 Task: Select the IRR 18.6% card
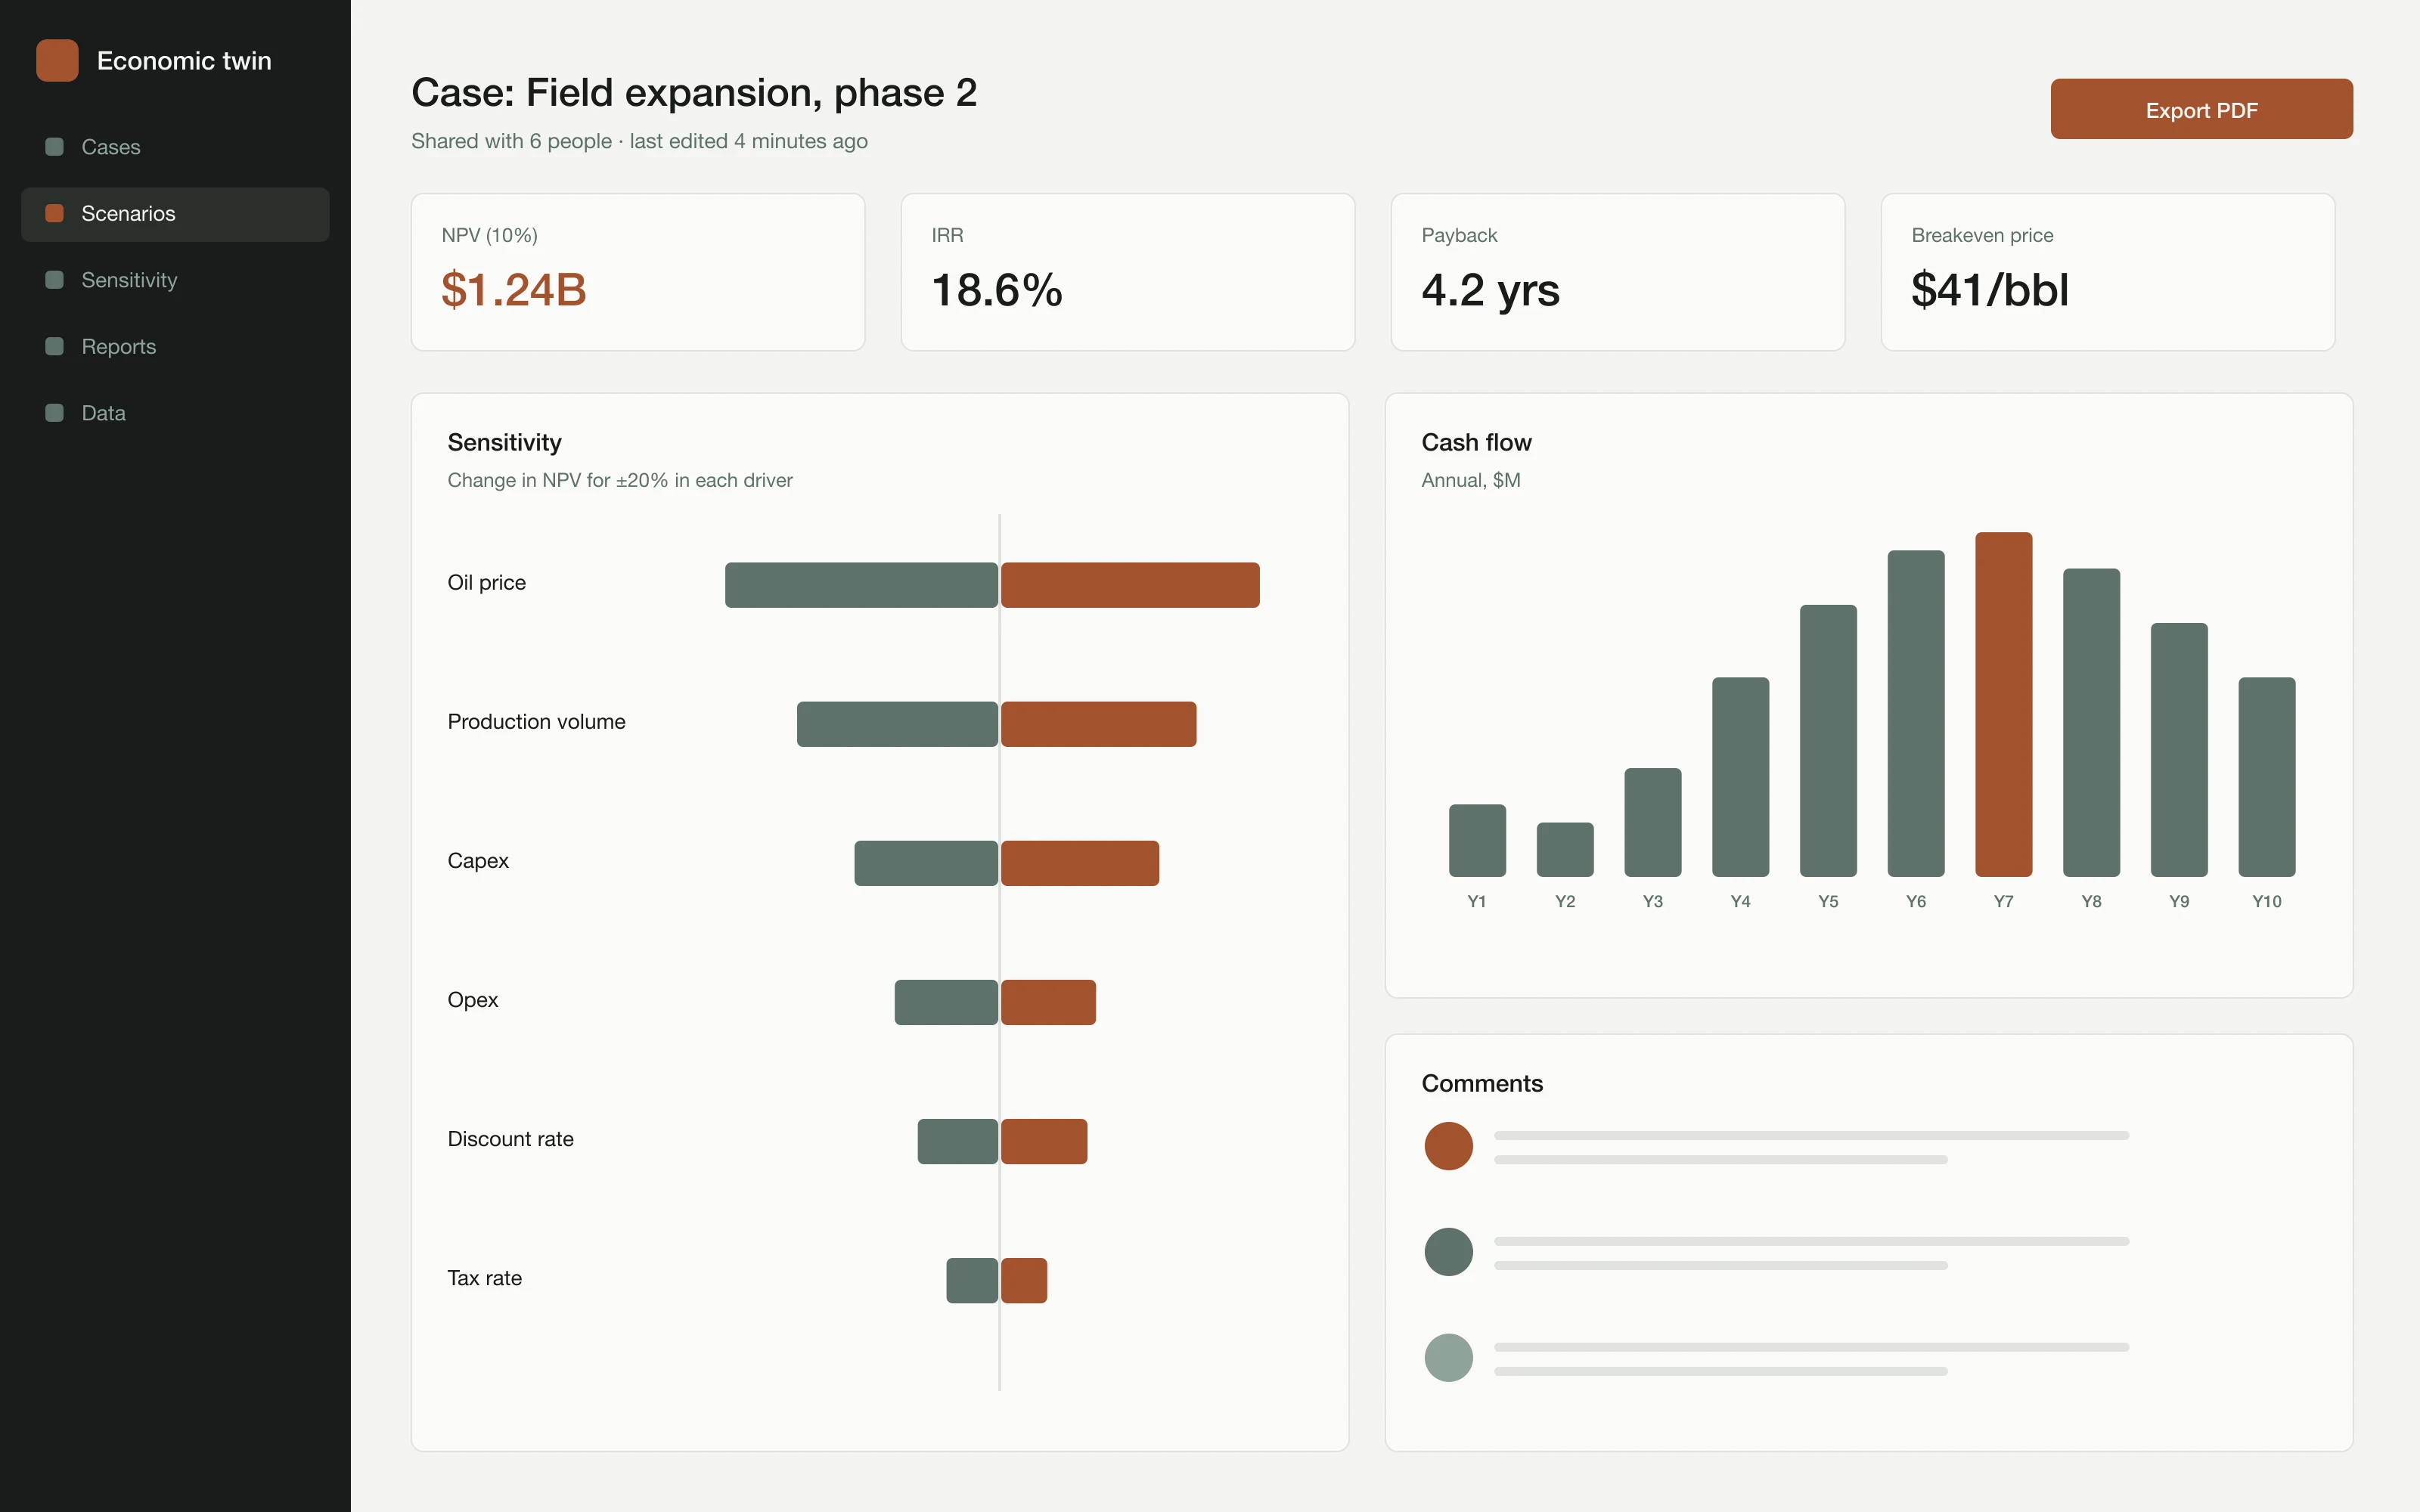(x=1128, y=272)
